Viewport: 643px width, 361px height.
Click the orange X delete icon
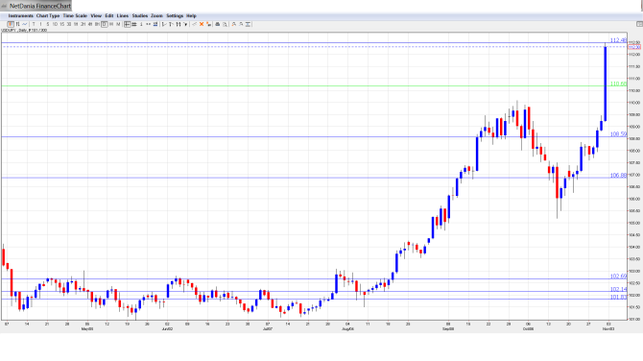(202, 24)
